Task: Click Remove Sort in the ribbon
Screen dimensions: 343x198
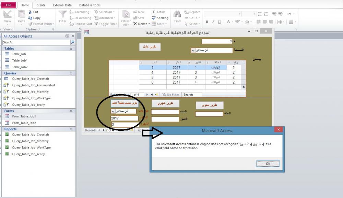Action: [81, 24]
